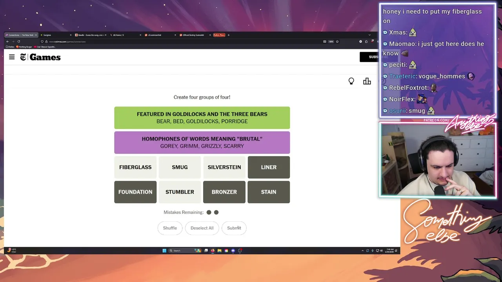Viewport: 502px width, 282px height.
Task: Deselect the FOUNDATION tile
Action: (135, 192)
